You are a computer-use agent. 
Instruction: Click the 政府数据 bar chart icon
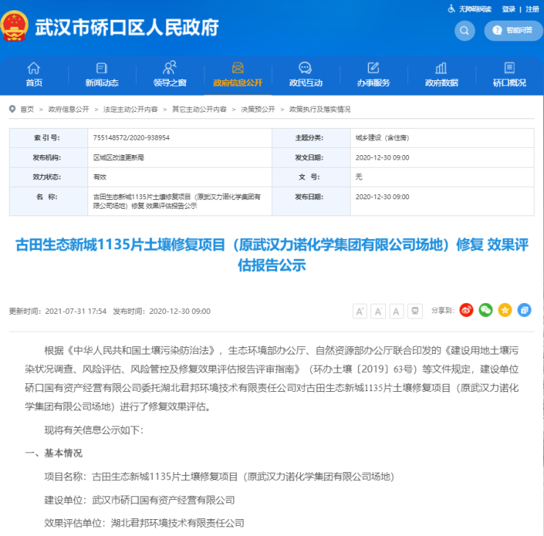441,68
